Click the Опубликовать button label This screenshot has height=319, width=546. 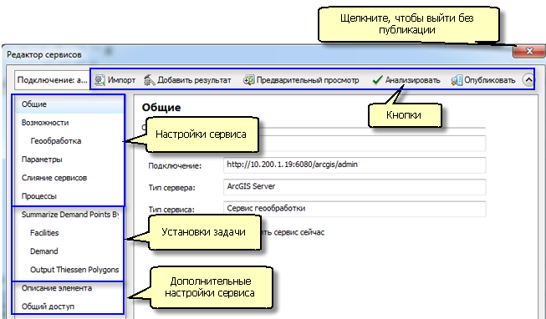pyautogui.click(x=490, y=80)
